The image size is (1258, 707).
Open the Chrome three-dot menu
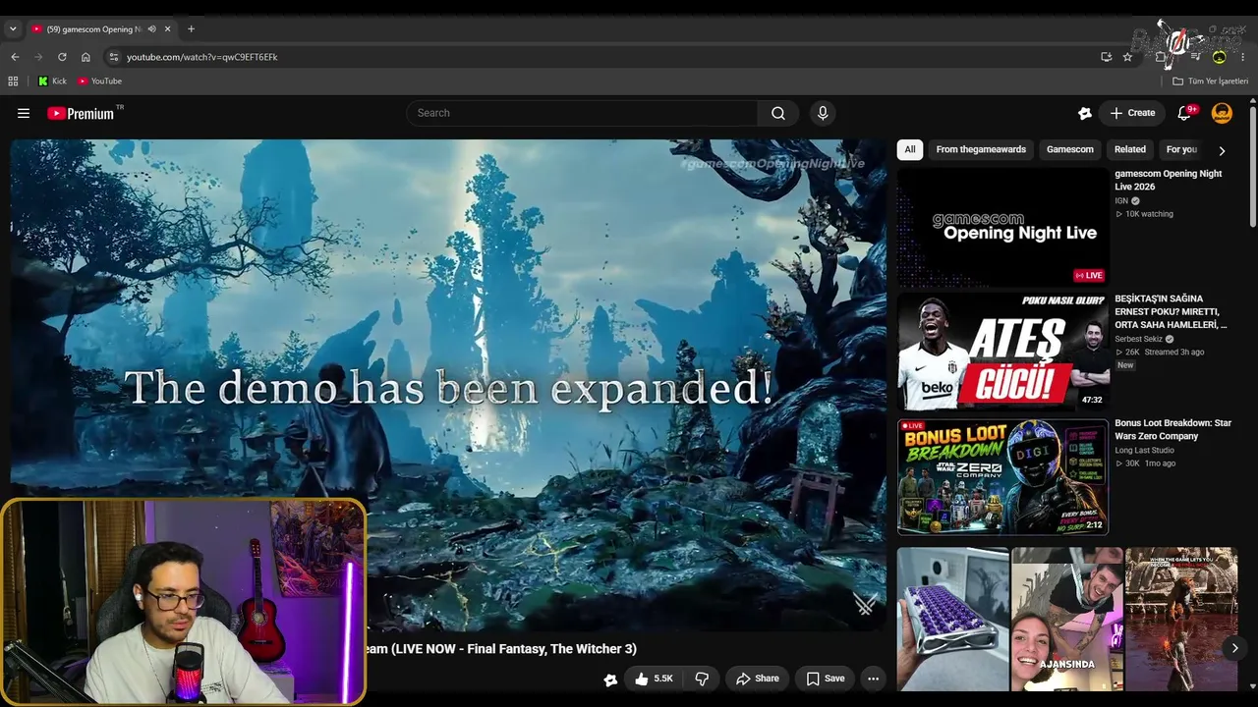pyautogui.click(x=1242, y=57)
